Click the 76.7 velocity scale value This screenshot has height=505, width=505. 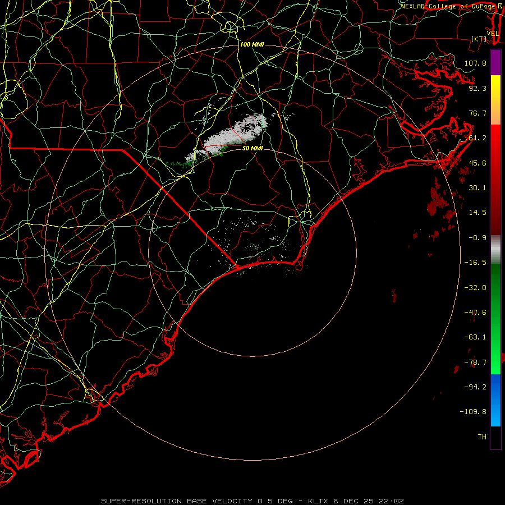click(478, 113)
